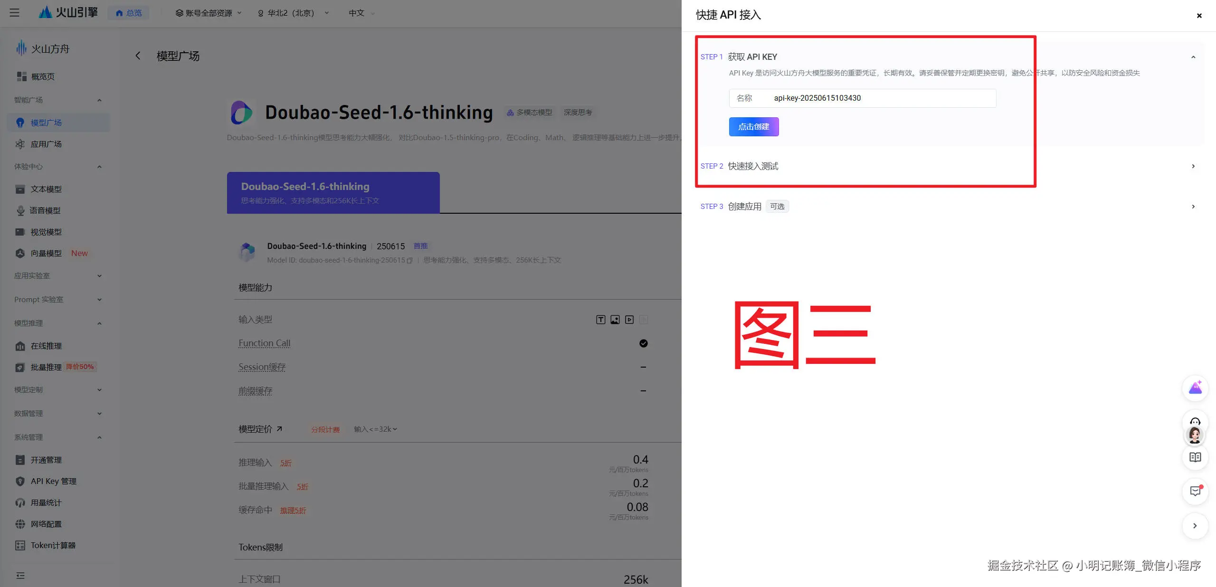
Task: Select the 输入<=32k pricing tier dropdown
Action: point(375,429)
